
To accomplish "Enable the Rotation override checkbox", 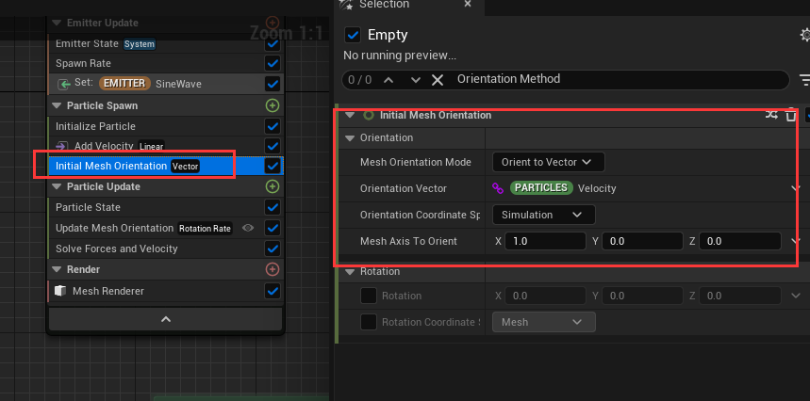I will coord(369,296).
